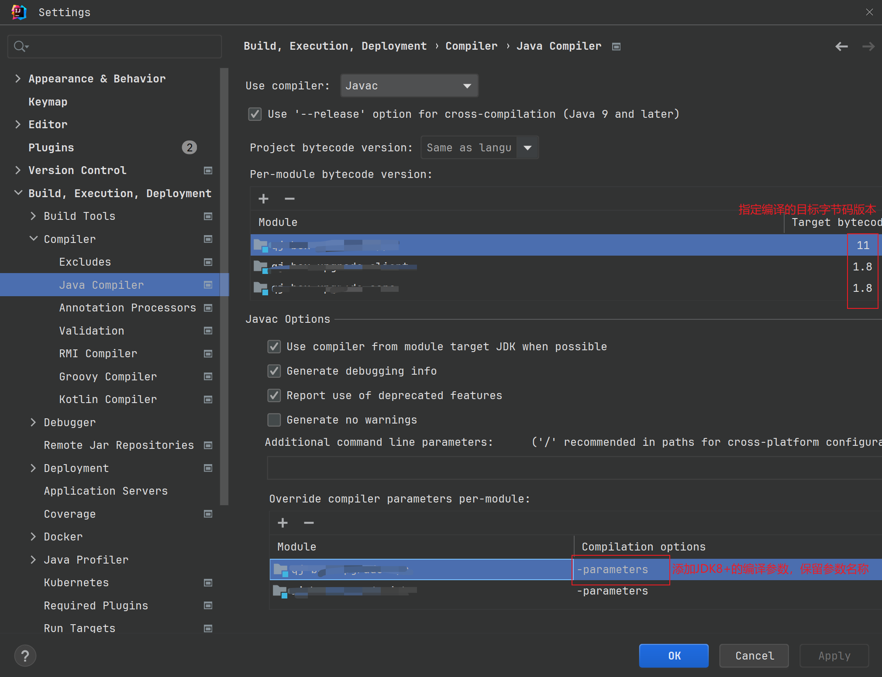Image resolution: width=882 pixels, height=677 pixels.
Task: Toggle Use compiler from module target JDK
Action: coord(274,347)
